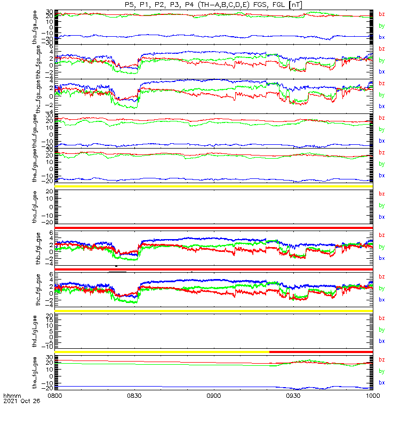The height and width of the screenshot is (426, 400).
Task: Click the yellow status bar above tha_fgl_gse panel
Action: click(214, 186)
